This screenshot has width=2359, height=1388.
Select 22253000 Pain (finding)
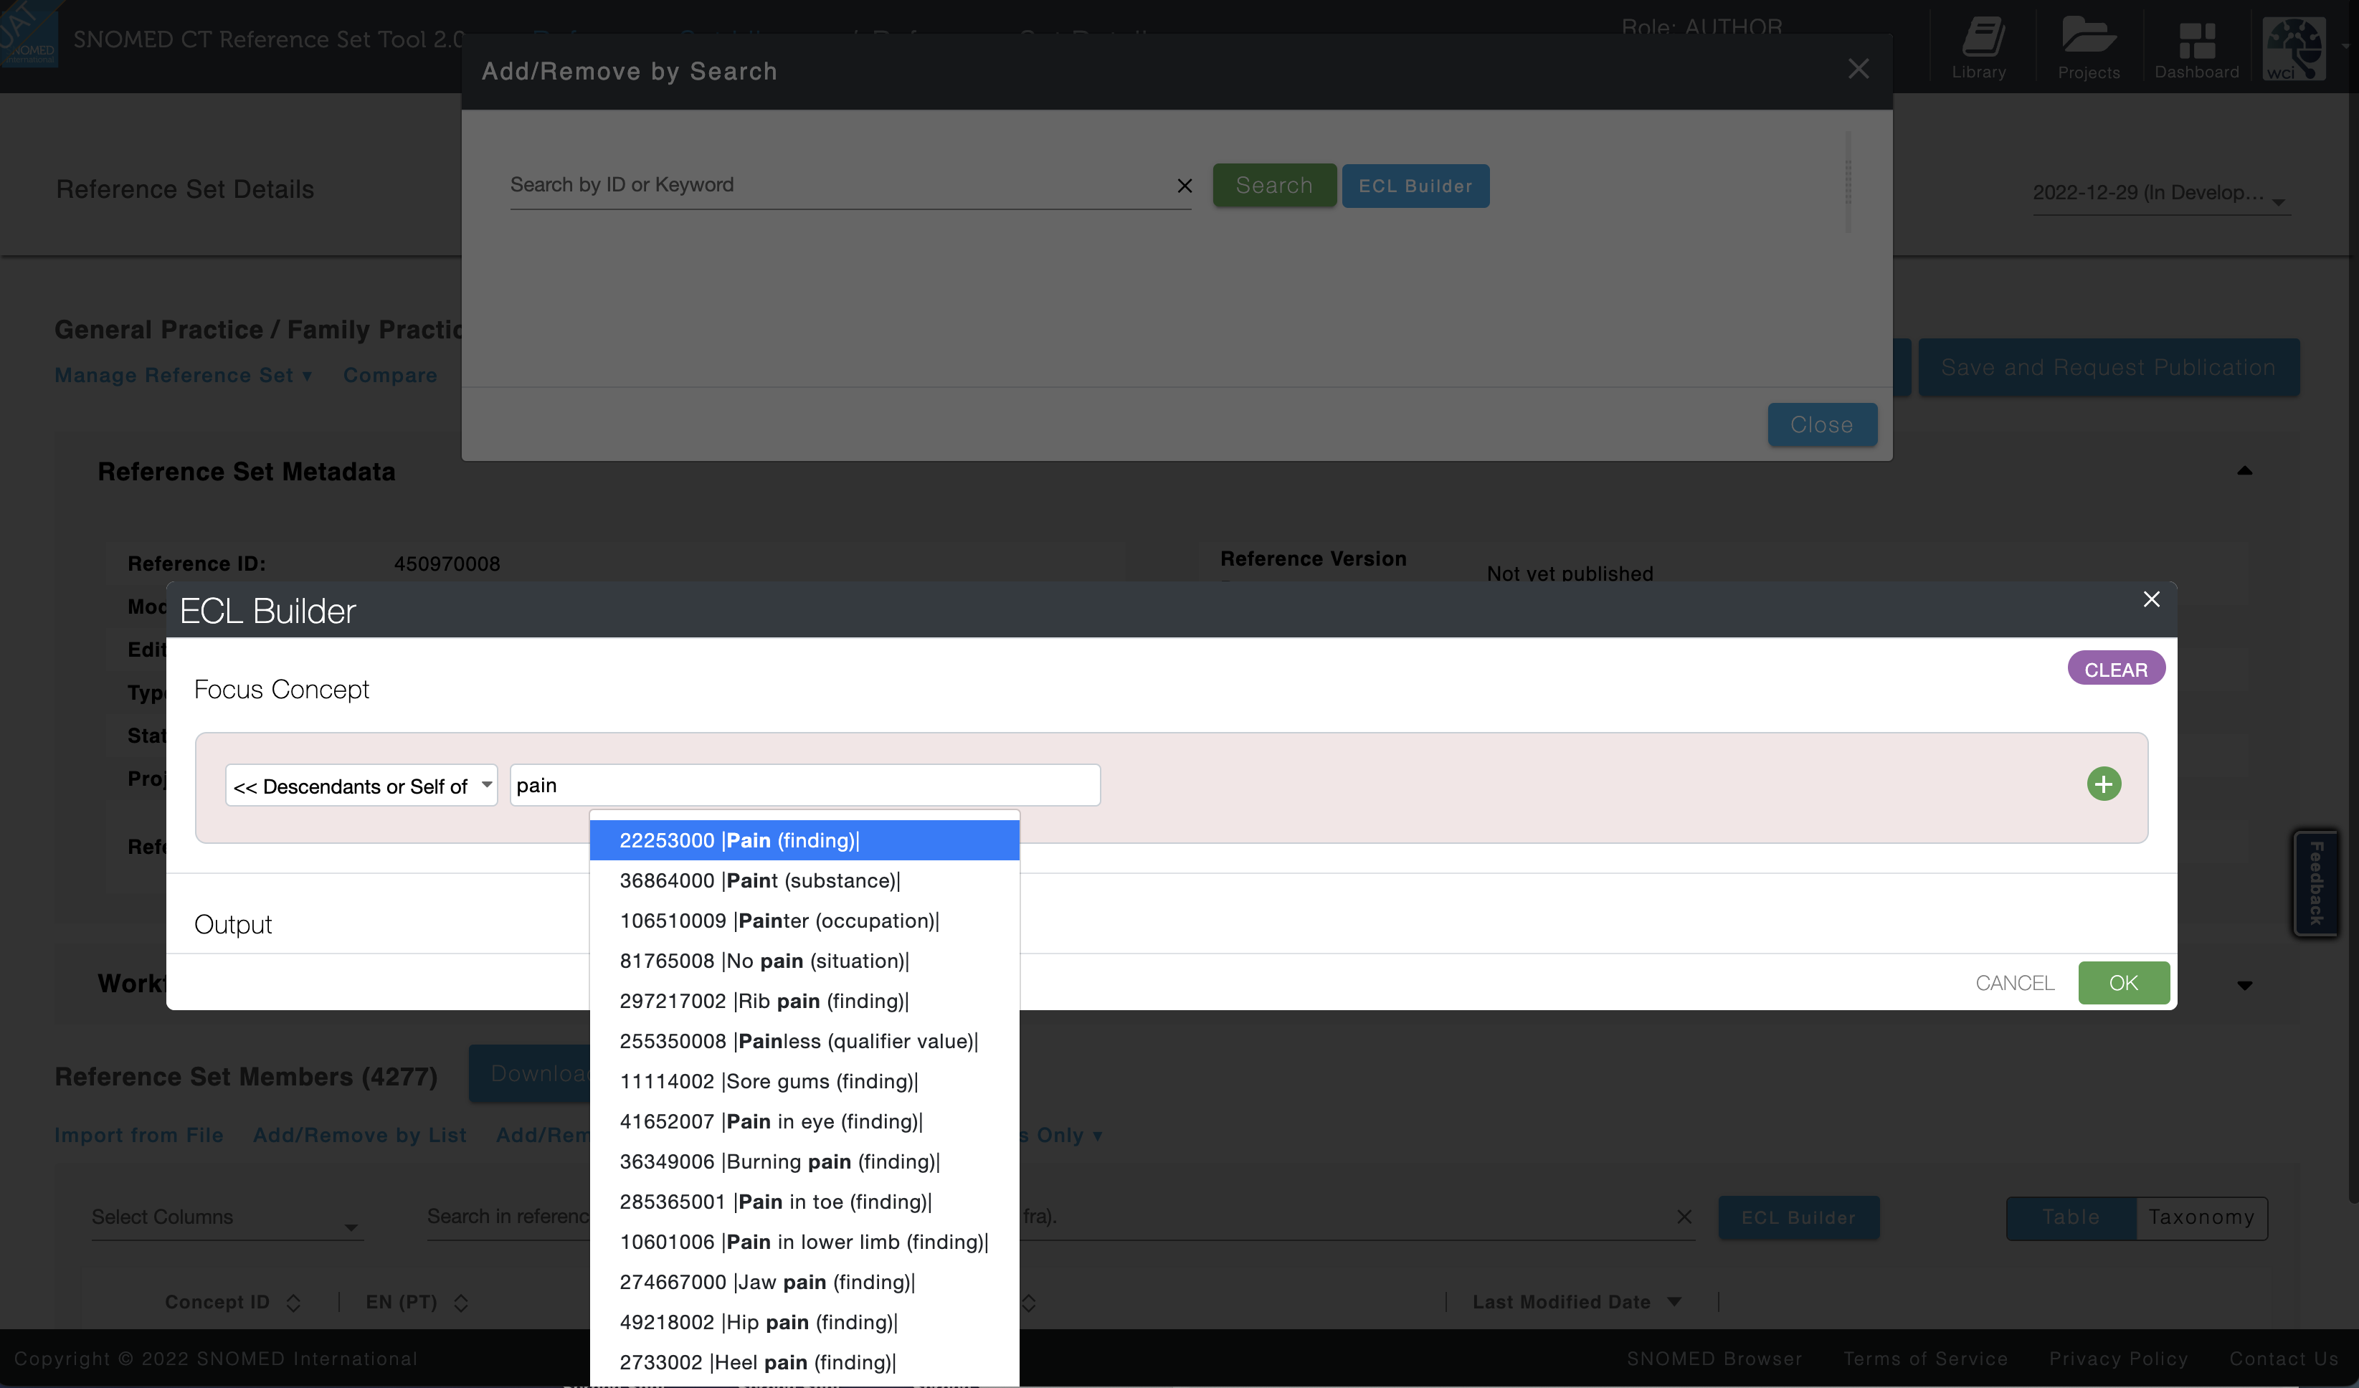click(804, 840)
